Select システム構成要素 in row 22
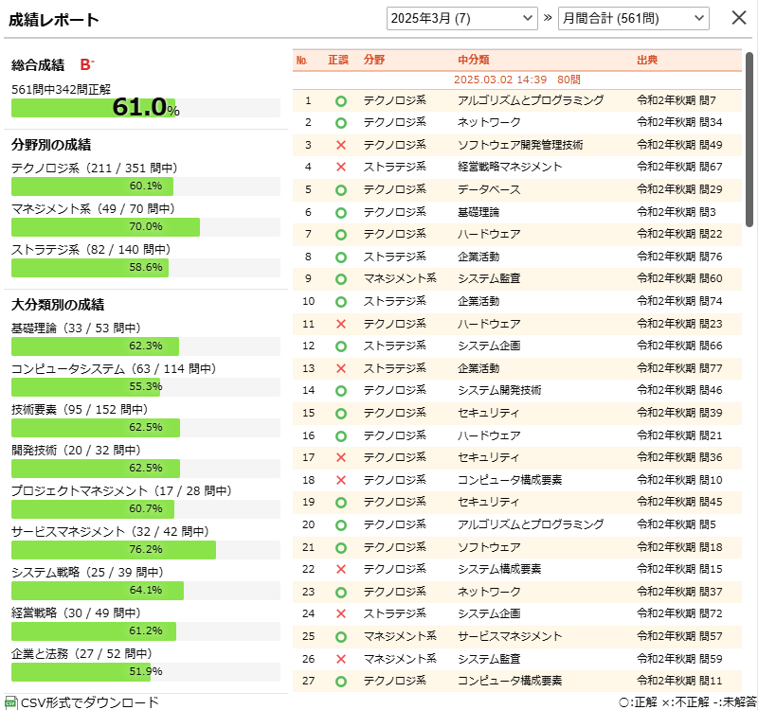The image size is (758, 710). pyautogui.click(x=499, y=569)
